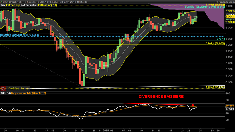The width and height of the screenshot is (235, 132).
Task: Select the DIVERGENCE BAISSIERE text annotation
Action: tap(161, 97)
